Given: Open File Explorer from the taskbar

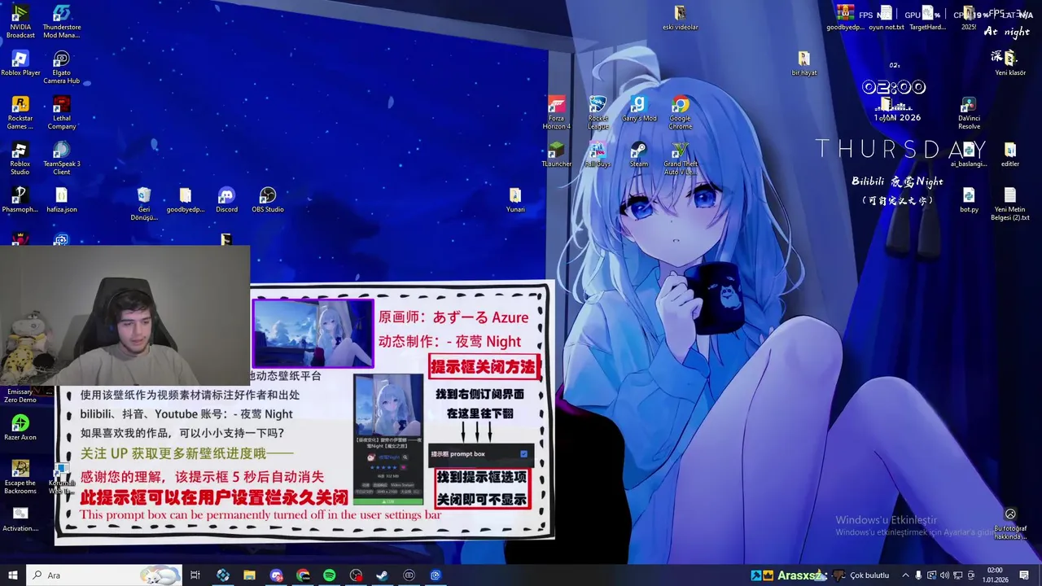Looking at the screenshot, I should point(249,575).
